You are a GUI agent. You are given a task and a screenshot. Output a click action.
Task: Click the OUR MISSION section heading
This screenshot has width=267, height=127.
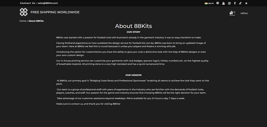133,75
